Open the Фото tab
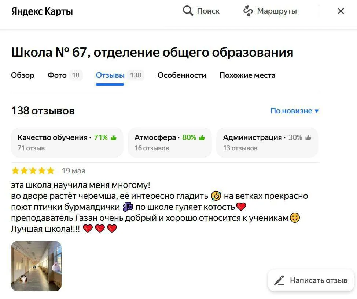Viewport: 357px width, 299px height. click(65, 75)
